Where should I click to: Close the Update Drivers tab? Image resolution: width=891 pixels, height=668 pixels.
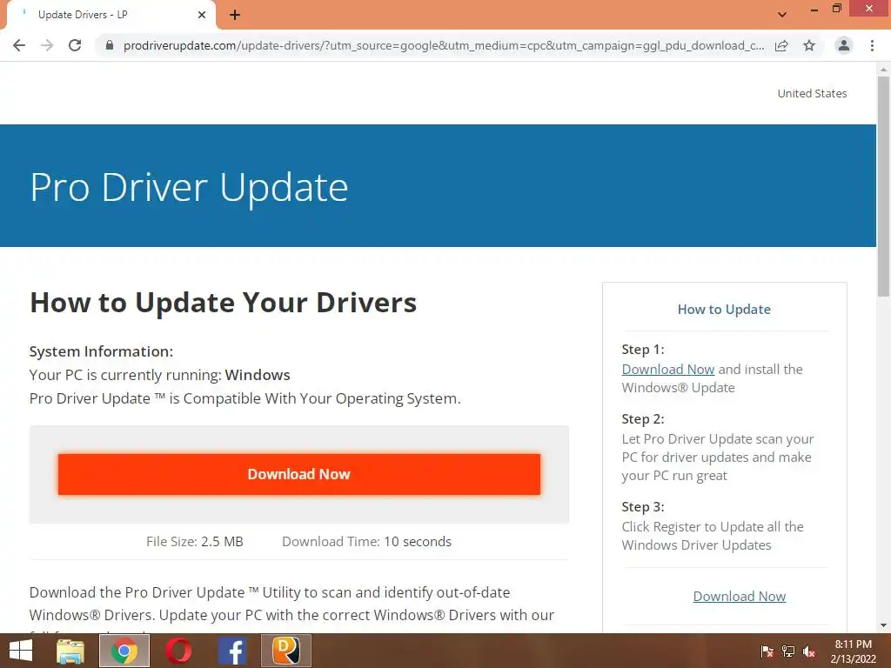point(202,15)
